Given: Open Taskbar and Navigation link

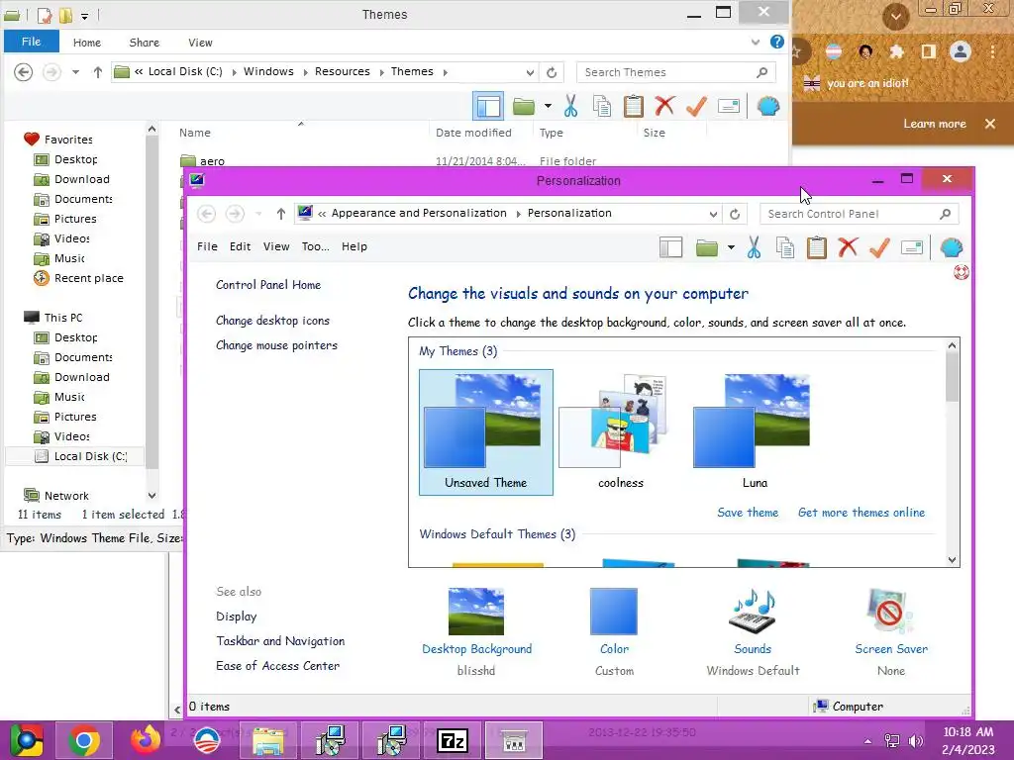Looking at the screenshot, I should [280, 641].
